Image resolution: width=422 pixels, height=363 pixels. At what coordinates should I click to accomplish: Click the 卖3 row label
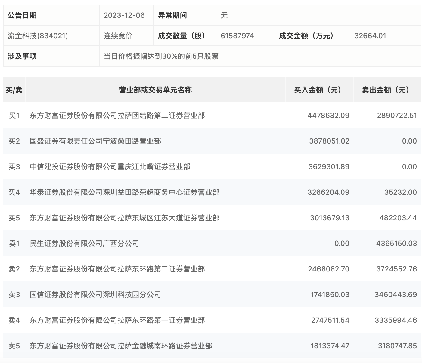14,295
